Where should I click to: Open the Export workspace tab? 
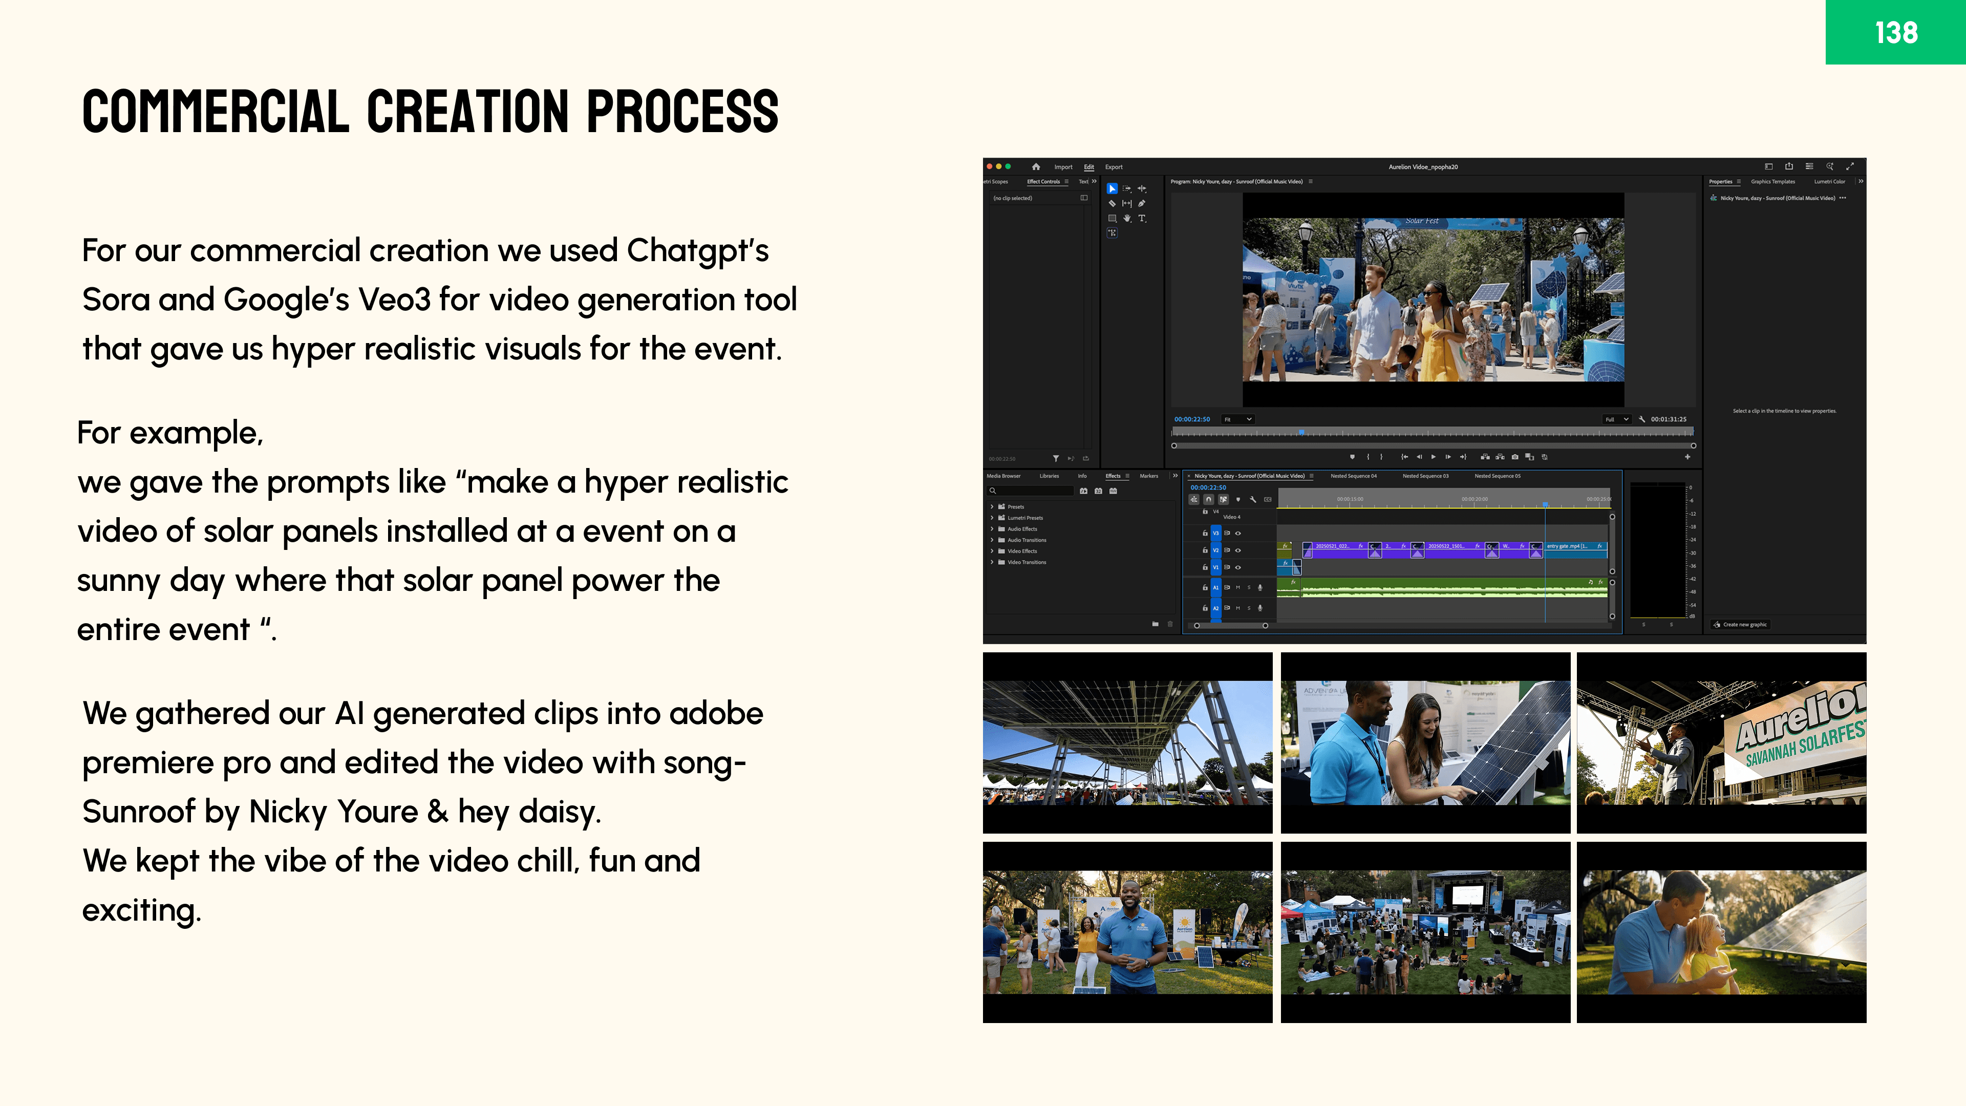[x=1114, y=166]
